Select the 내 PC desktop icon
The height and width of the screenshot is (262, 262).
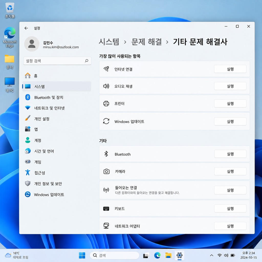[9, 85]
